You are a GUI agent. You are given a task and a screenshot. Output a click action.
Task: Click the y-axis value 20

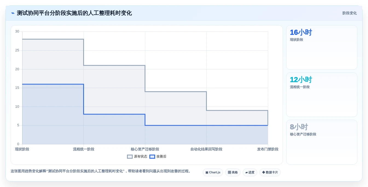tap(17, 69)
